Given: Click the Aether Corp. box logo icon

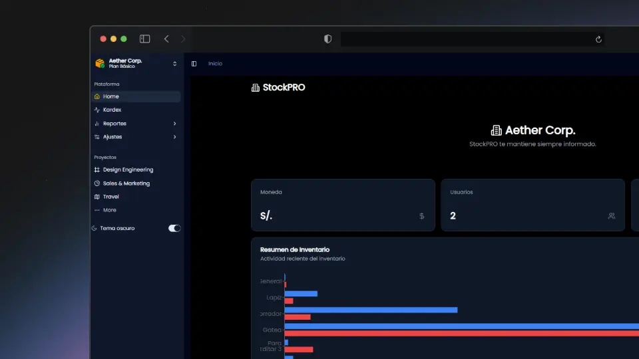Looking at the screenshot, I should click(x=100, y=64).
